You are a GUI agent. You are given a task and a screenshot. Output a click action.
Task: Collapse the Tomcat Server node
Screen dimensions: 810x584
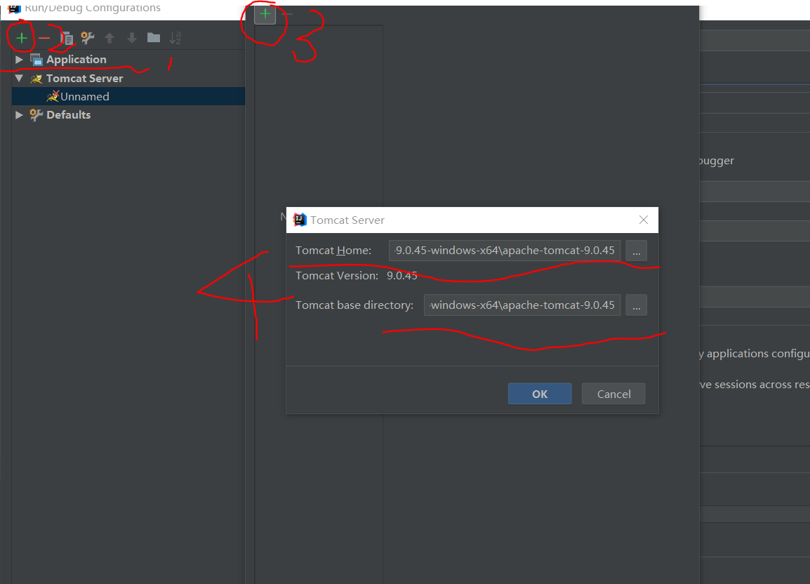[x=19, y=78]
